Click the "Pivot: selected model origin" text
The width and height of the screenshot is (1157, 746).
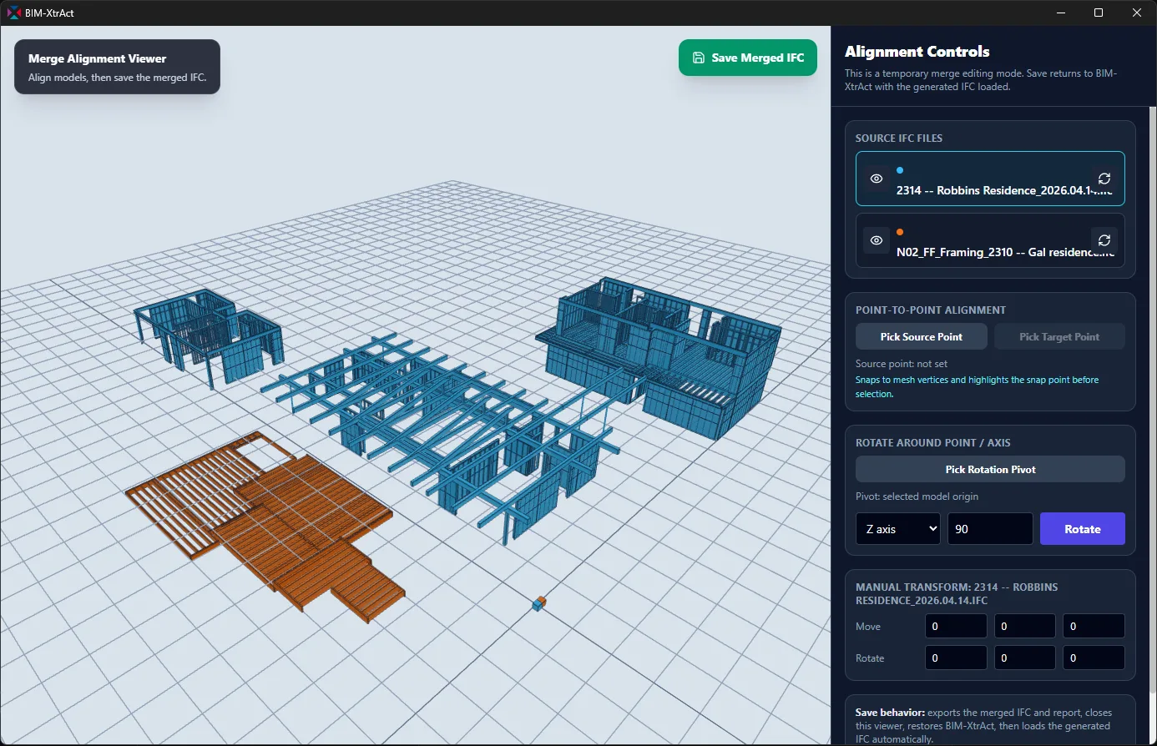click(917, 496)
